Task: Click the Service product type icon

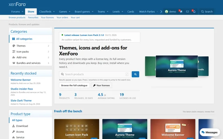Action: click(14, 137)
